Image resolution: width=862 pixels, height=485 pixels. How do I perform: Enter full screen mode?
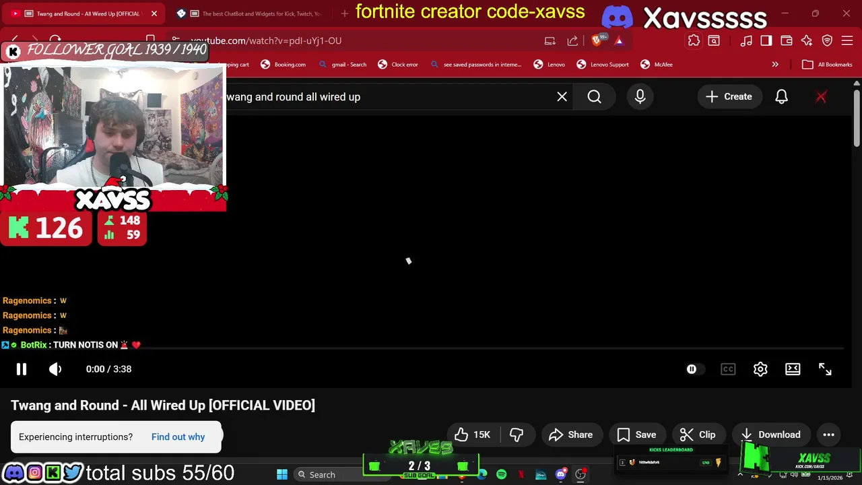click(x=825, y=369)
